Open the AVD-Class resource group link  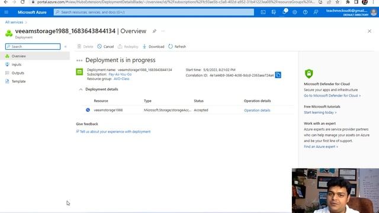121,79
